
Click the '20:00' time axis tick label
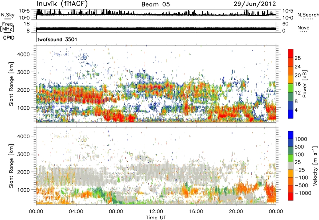pyautogui.click(x=236, y=212)
